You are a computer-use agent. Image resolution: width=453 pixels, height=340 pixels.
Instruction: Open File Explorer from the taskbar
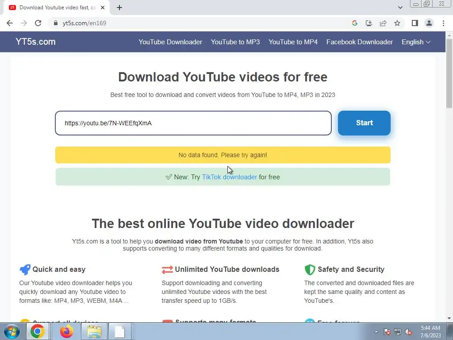[94, 331]
